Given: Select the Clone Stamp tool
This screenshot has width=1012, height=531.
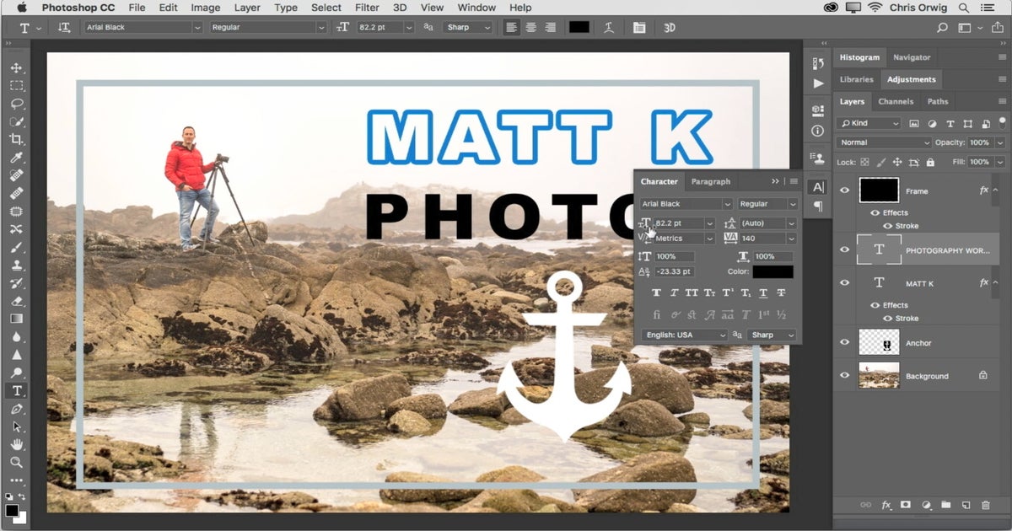Looking at the screenshot, I should tap(17, 265).
